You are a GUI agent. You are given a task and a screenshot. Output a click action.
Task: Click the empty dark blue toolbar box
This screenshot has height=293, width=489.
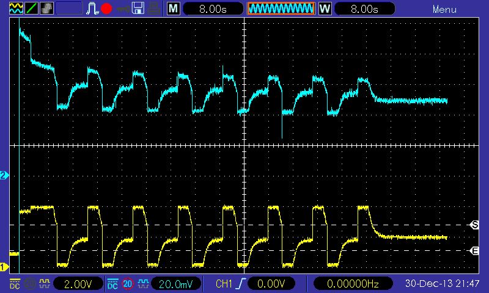70,9
